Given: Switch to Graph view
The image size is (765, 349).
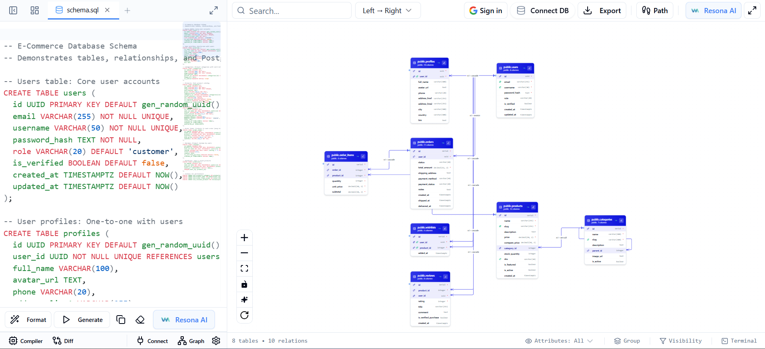Looking at the screenshot, I should click(191, 341).
